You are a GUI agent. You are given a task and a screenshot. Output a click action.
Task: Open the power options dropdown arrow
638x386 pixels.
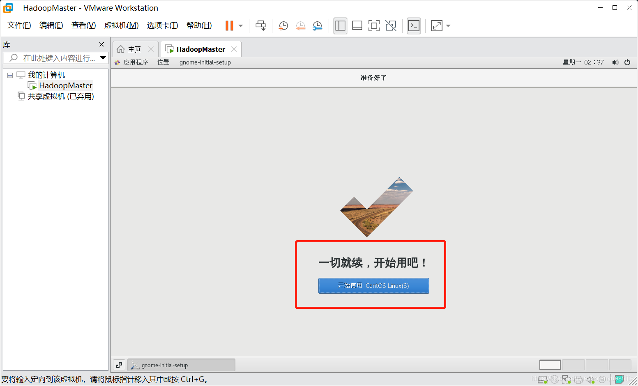241,26
